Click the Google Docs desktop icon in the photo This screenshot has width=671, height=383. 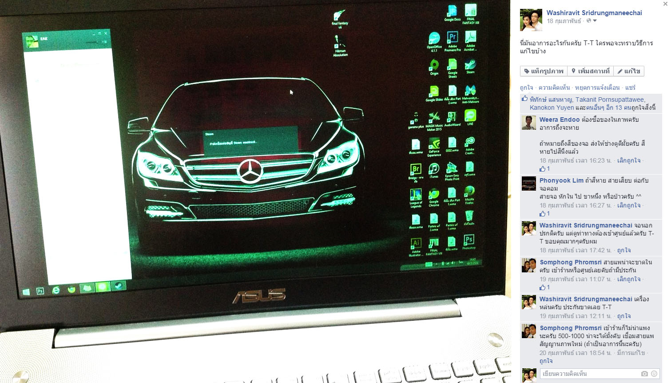[452, 13]
